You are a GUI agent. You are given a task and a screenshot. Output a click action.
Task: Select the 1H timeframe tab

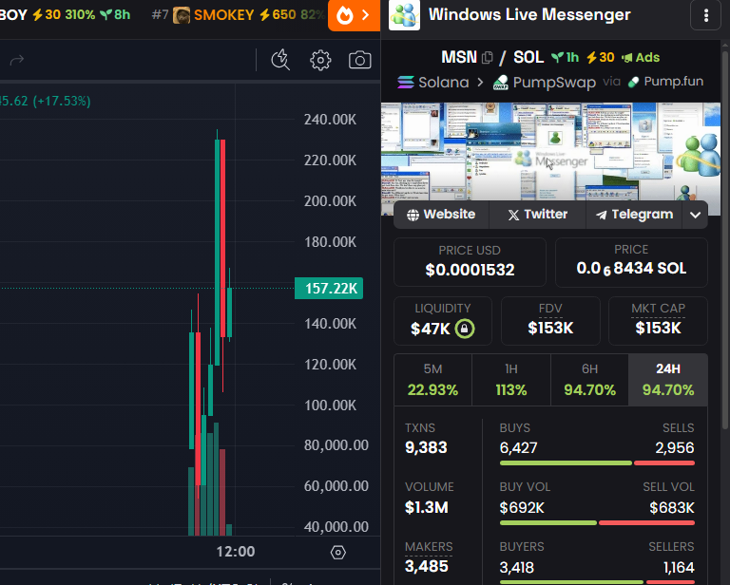(x=511, y=380)
